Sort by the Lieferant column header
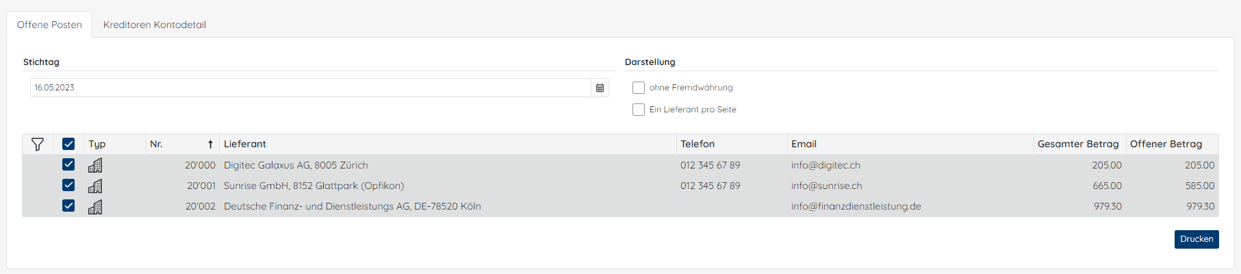The height and width of the screenshot is (274, 1241). [245, 144]
